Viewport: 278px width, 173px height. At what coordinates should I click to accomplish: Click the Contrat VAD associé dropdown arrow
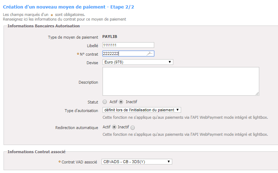169,162
